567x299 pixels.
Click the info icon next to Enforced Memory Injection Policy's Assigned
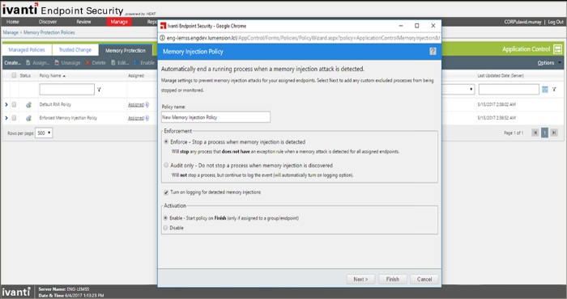pyautogui.click(x=147, y=118)
